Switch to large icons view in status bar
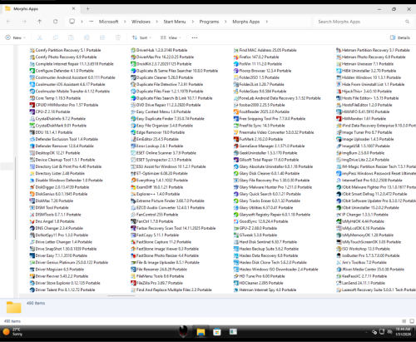Screen dimensions: 416x342 (412, 321)
